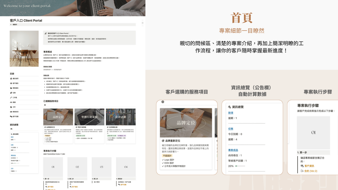Screen dimensions: 338x190
Task: Click the view icon under 已選購服務項目 heading
Action: pos(45,105)
